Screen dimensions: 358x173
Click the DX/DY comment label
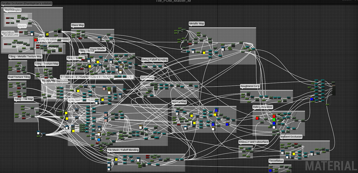click(x=22, y=26)
